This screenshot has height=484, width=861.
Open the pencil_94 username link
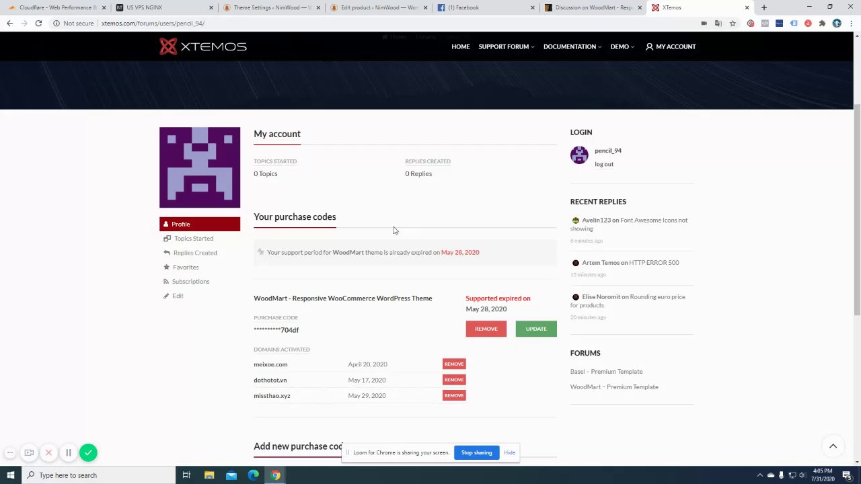coord(608,151)
